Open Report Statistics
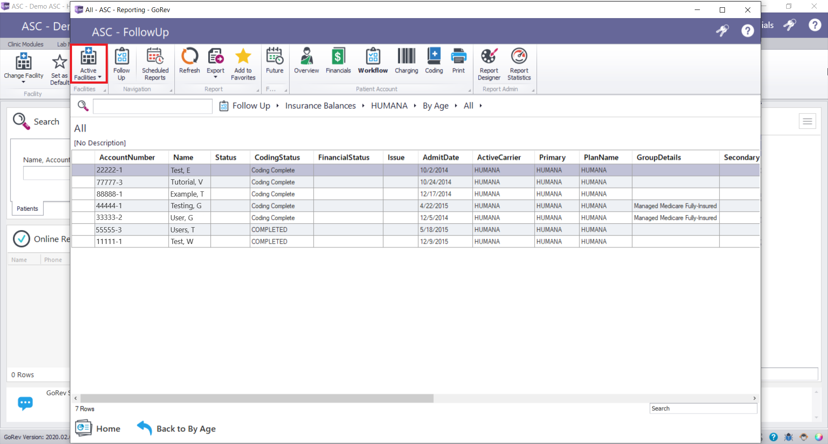The height and width of the screenshot is (444, 828). point(519,64)
